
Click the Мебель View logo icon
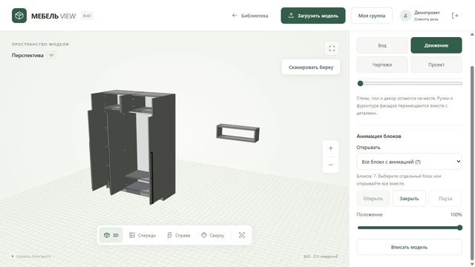pos(19,16)
